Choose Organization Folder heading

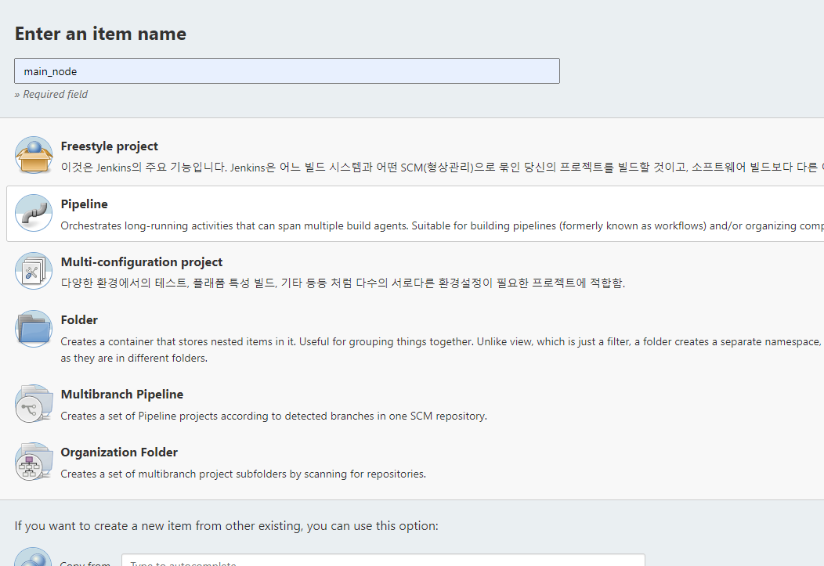[119, 452]
